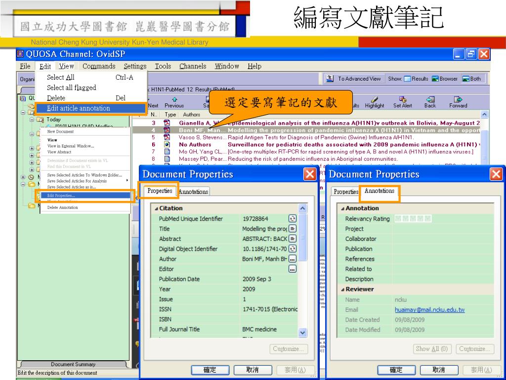
Task: Click the Back navigation toolbar icon
Action: [x=430, y=99]
